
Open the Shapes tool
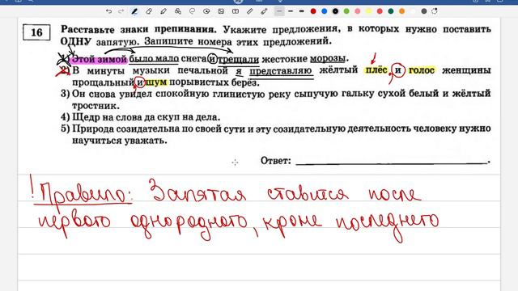178,11
